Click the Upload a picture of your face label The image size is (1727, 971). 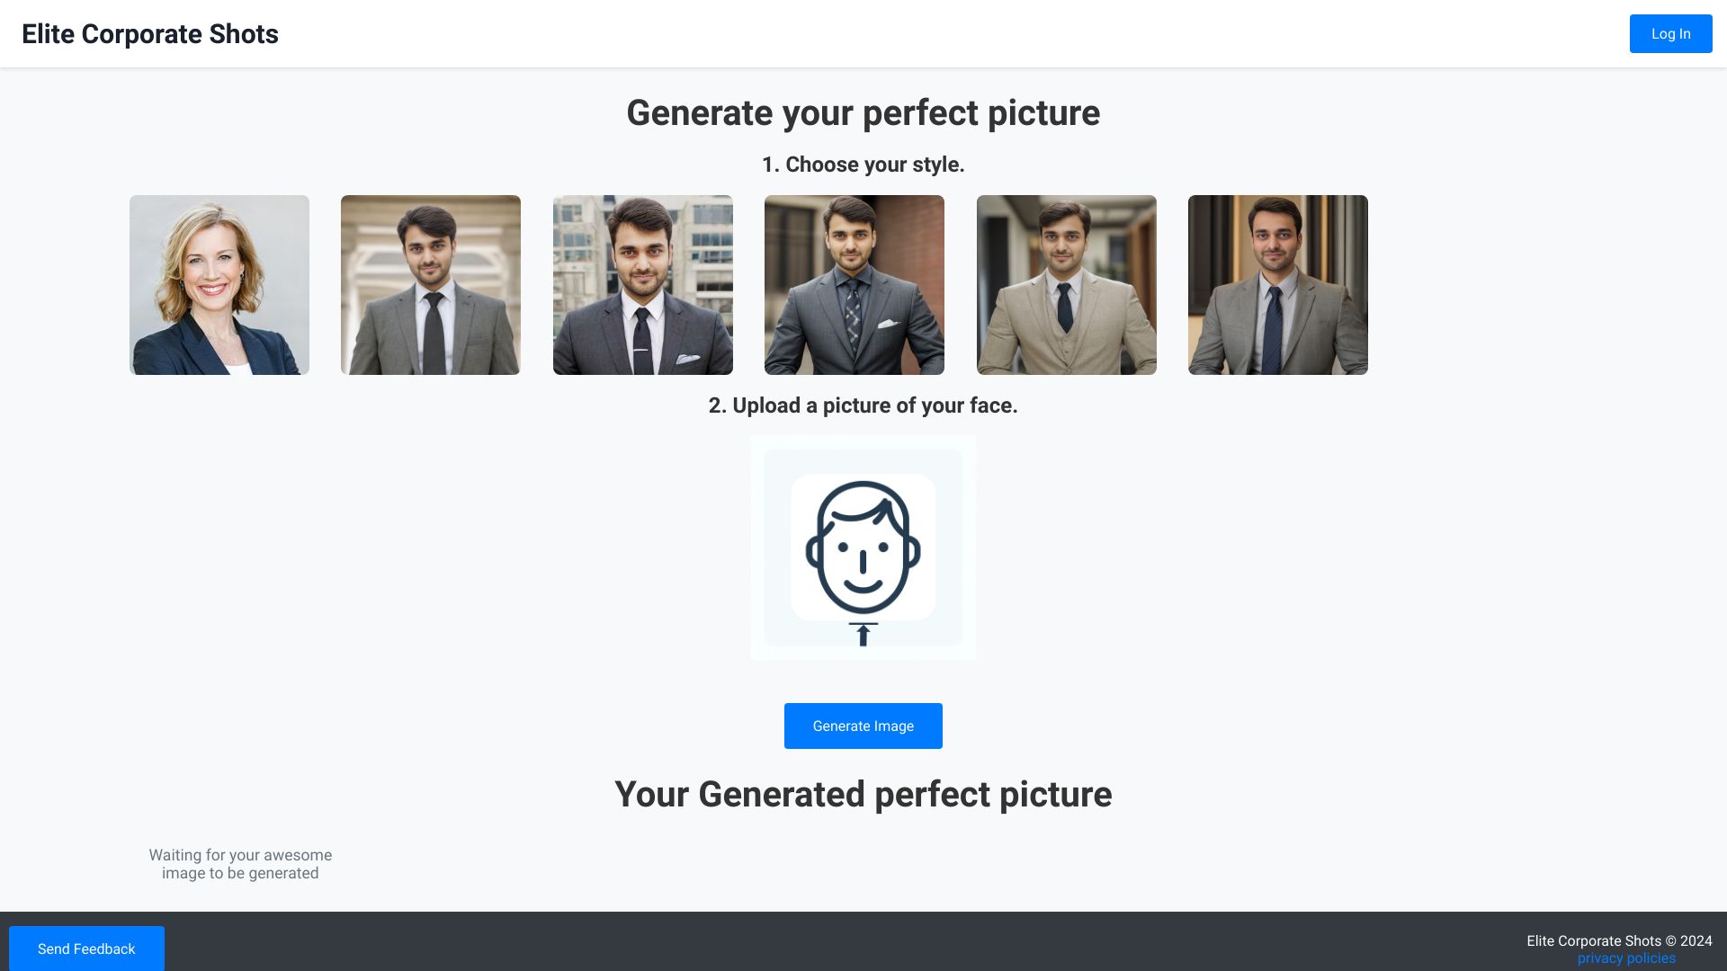pyautogui.click(x=863, y=405)
